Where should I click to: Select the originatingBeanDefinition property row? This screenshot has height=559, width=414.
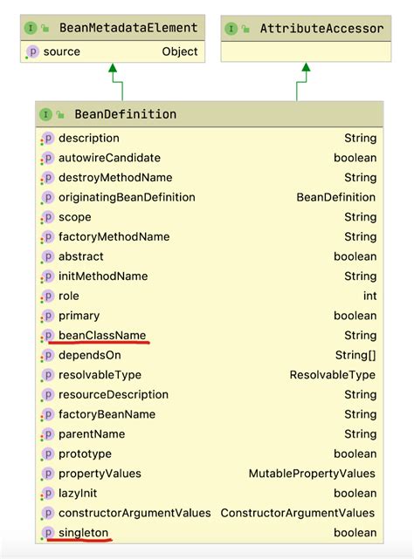click(210, 197)
